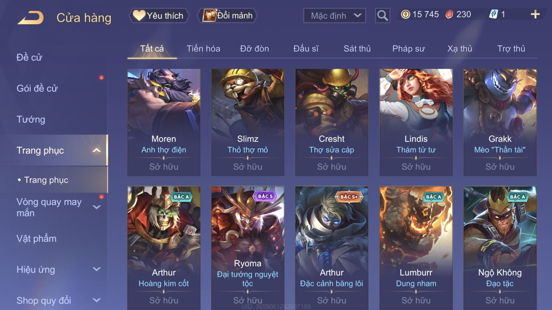552x310 pixels.
Task: Open Đổi mảnh shard exchange button
Action: pyautogui.click(x=227, y=15)
